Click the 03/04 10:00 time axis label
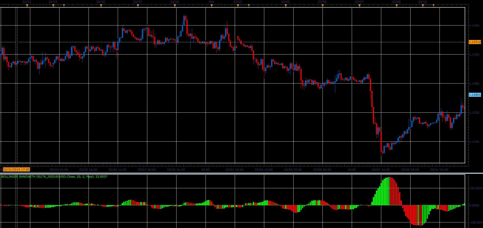483x228 pixels. (x=264, y=170)
